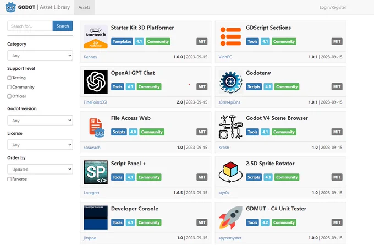Open the GDScript Sections orange list icon
This screenshot has width=374, height=245.
coord(230,36)
